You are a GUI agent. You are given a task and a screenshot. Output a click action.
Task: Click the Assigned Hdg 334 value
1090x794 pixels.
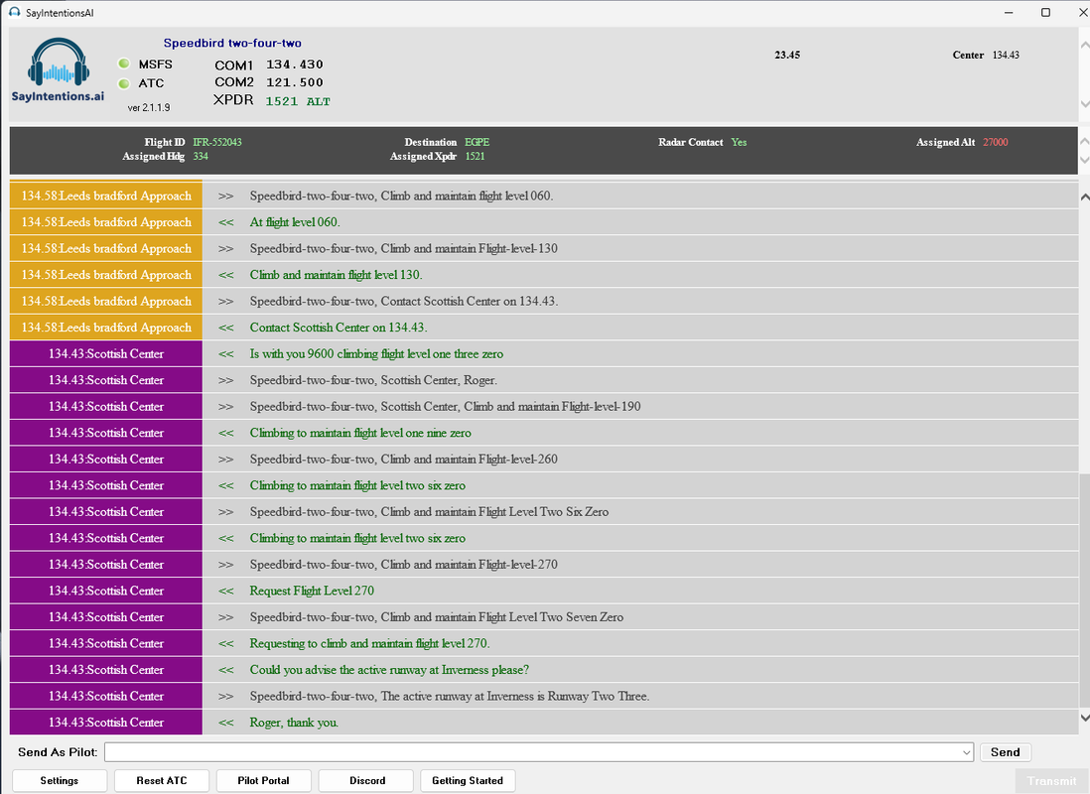[201, 157]
